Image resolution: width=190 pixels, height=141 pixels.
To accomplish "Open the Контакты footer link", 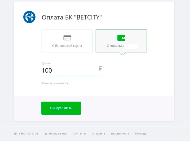I will [x=79, y=134].
